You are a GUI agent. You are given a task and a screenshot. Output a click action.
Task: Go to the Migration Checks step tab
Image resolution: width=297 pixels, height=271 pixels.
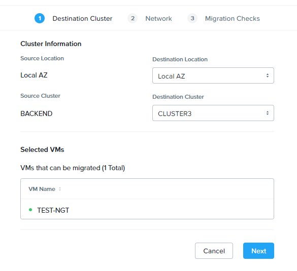(x=232, y=19)
